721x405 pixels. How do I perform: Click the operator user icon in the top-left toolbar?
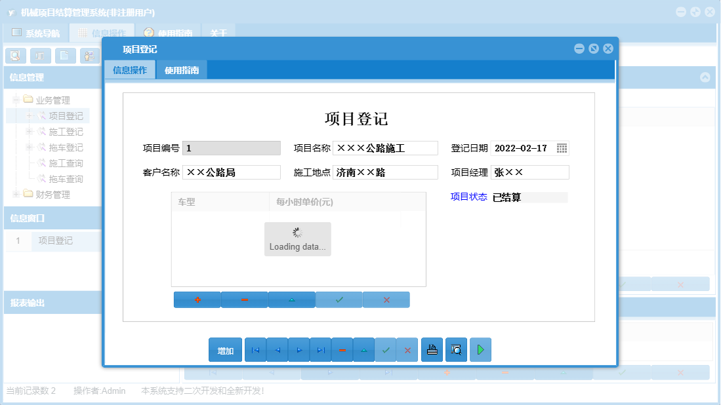tap(88, 56)
